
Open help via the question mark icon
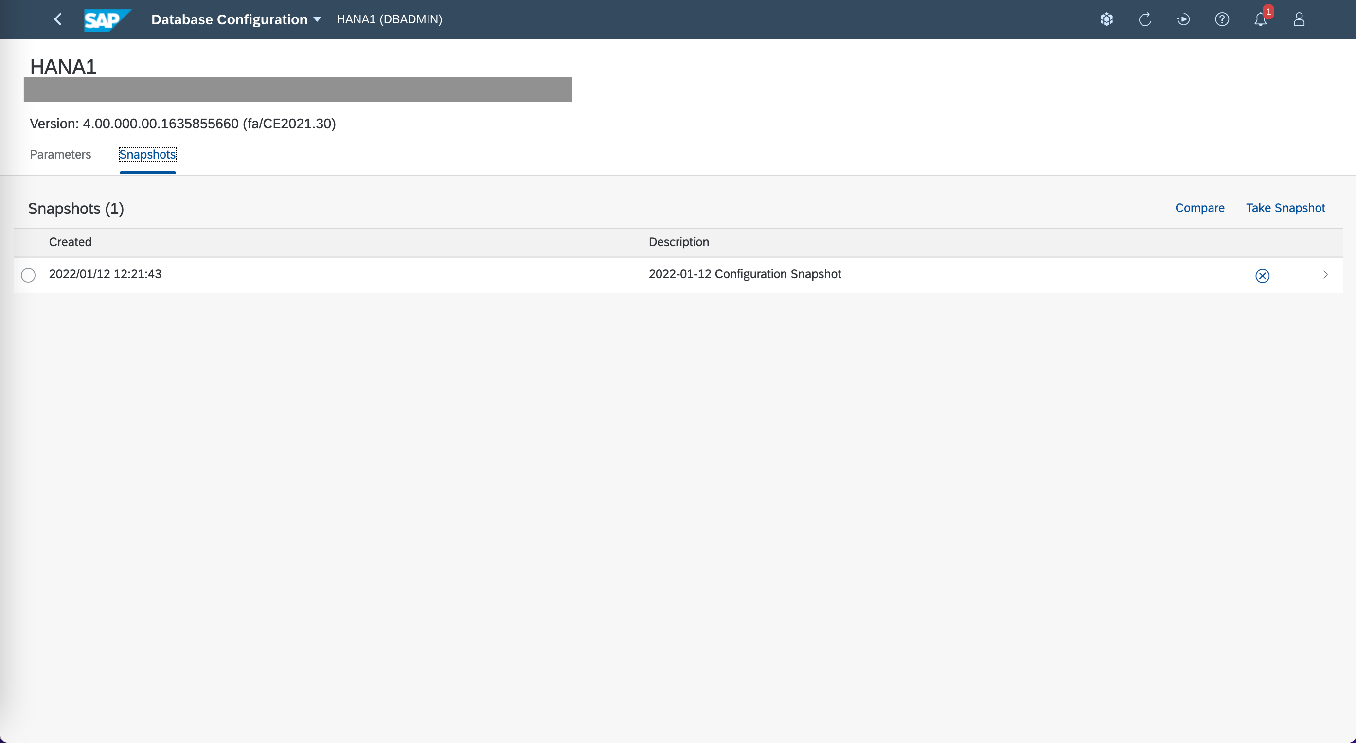click(x=1222, y=19)
